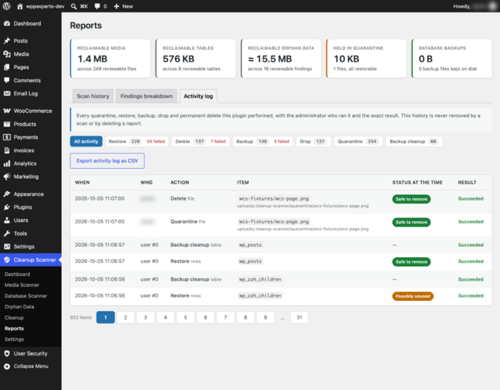Click the Reclaimable Media 1.4 MB card
The height and width of the screenshot is (390, 500).
click(110, 59)
